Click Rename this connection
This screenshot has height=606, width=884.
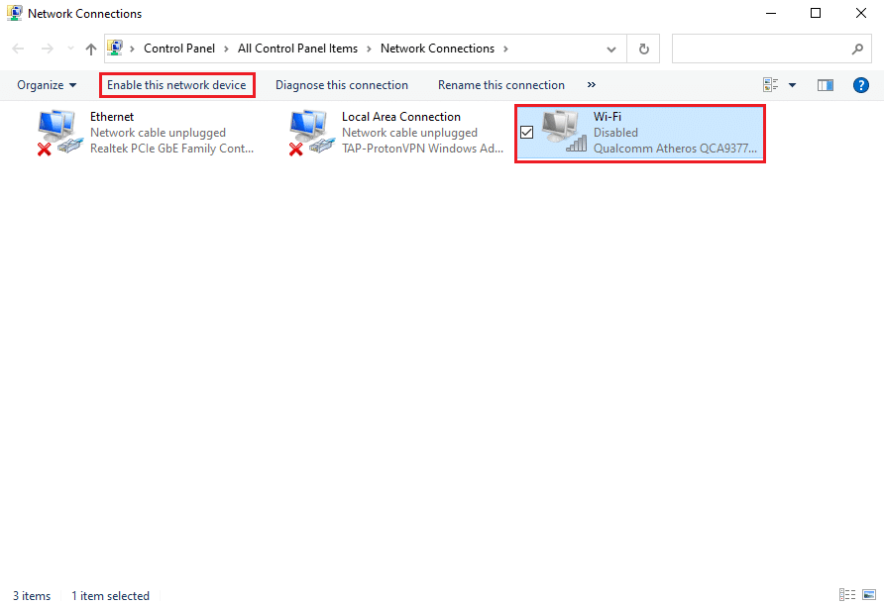coord(501,85)
